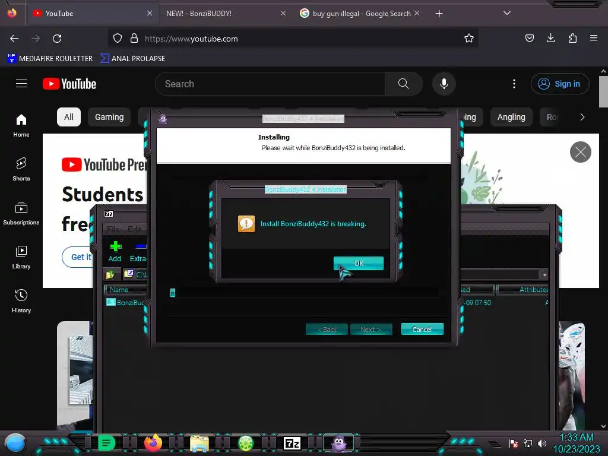Viewport: 608px width, 456px height.
Task: View site security padlock info
Action: [x=134, y=39]
